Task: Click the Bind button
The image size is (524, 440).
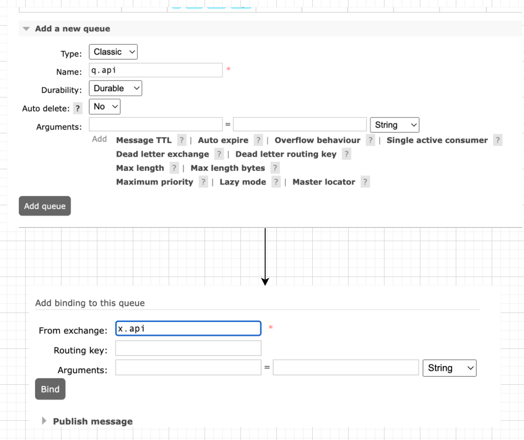Action: coord(50,389)
